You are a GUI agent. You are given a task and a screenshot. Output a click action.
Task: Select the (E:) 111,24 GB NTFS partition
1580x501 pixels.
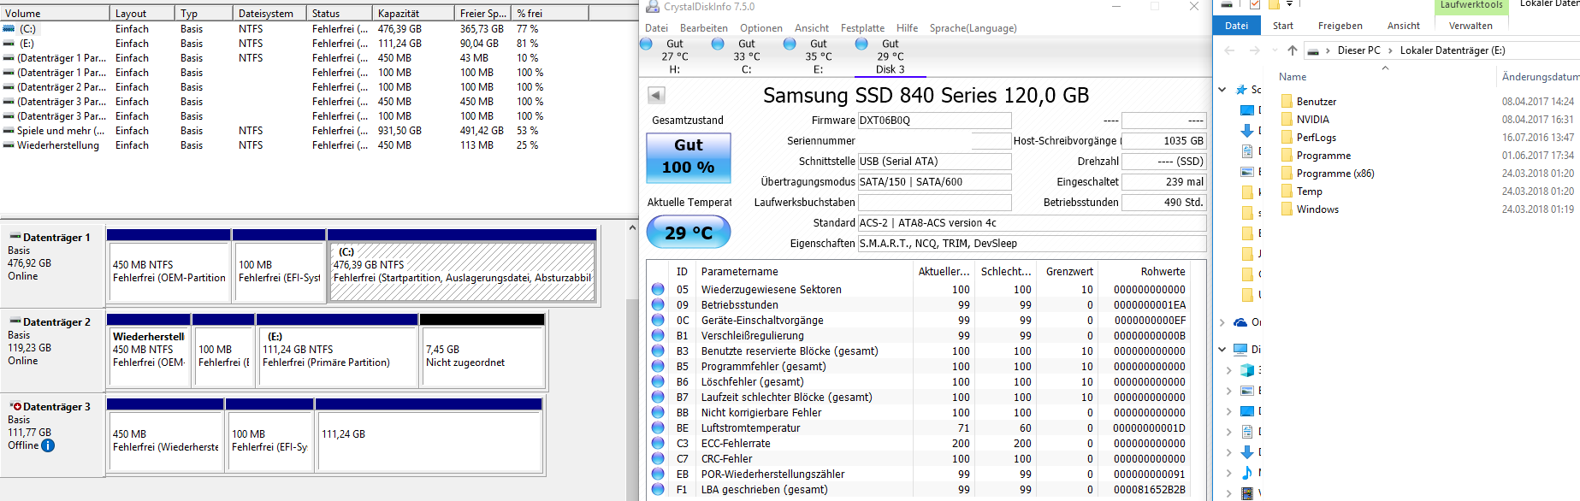338,356
